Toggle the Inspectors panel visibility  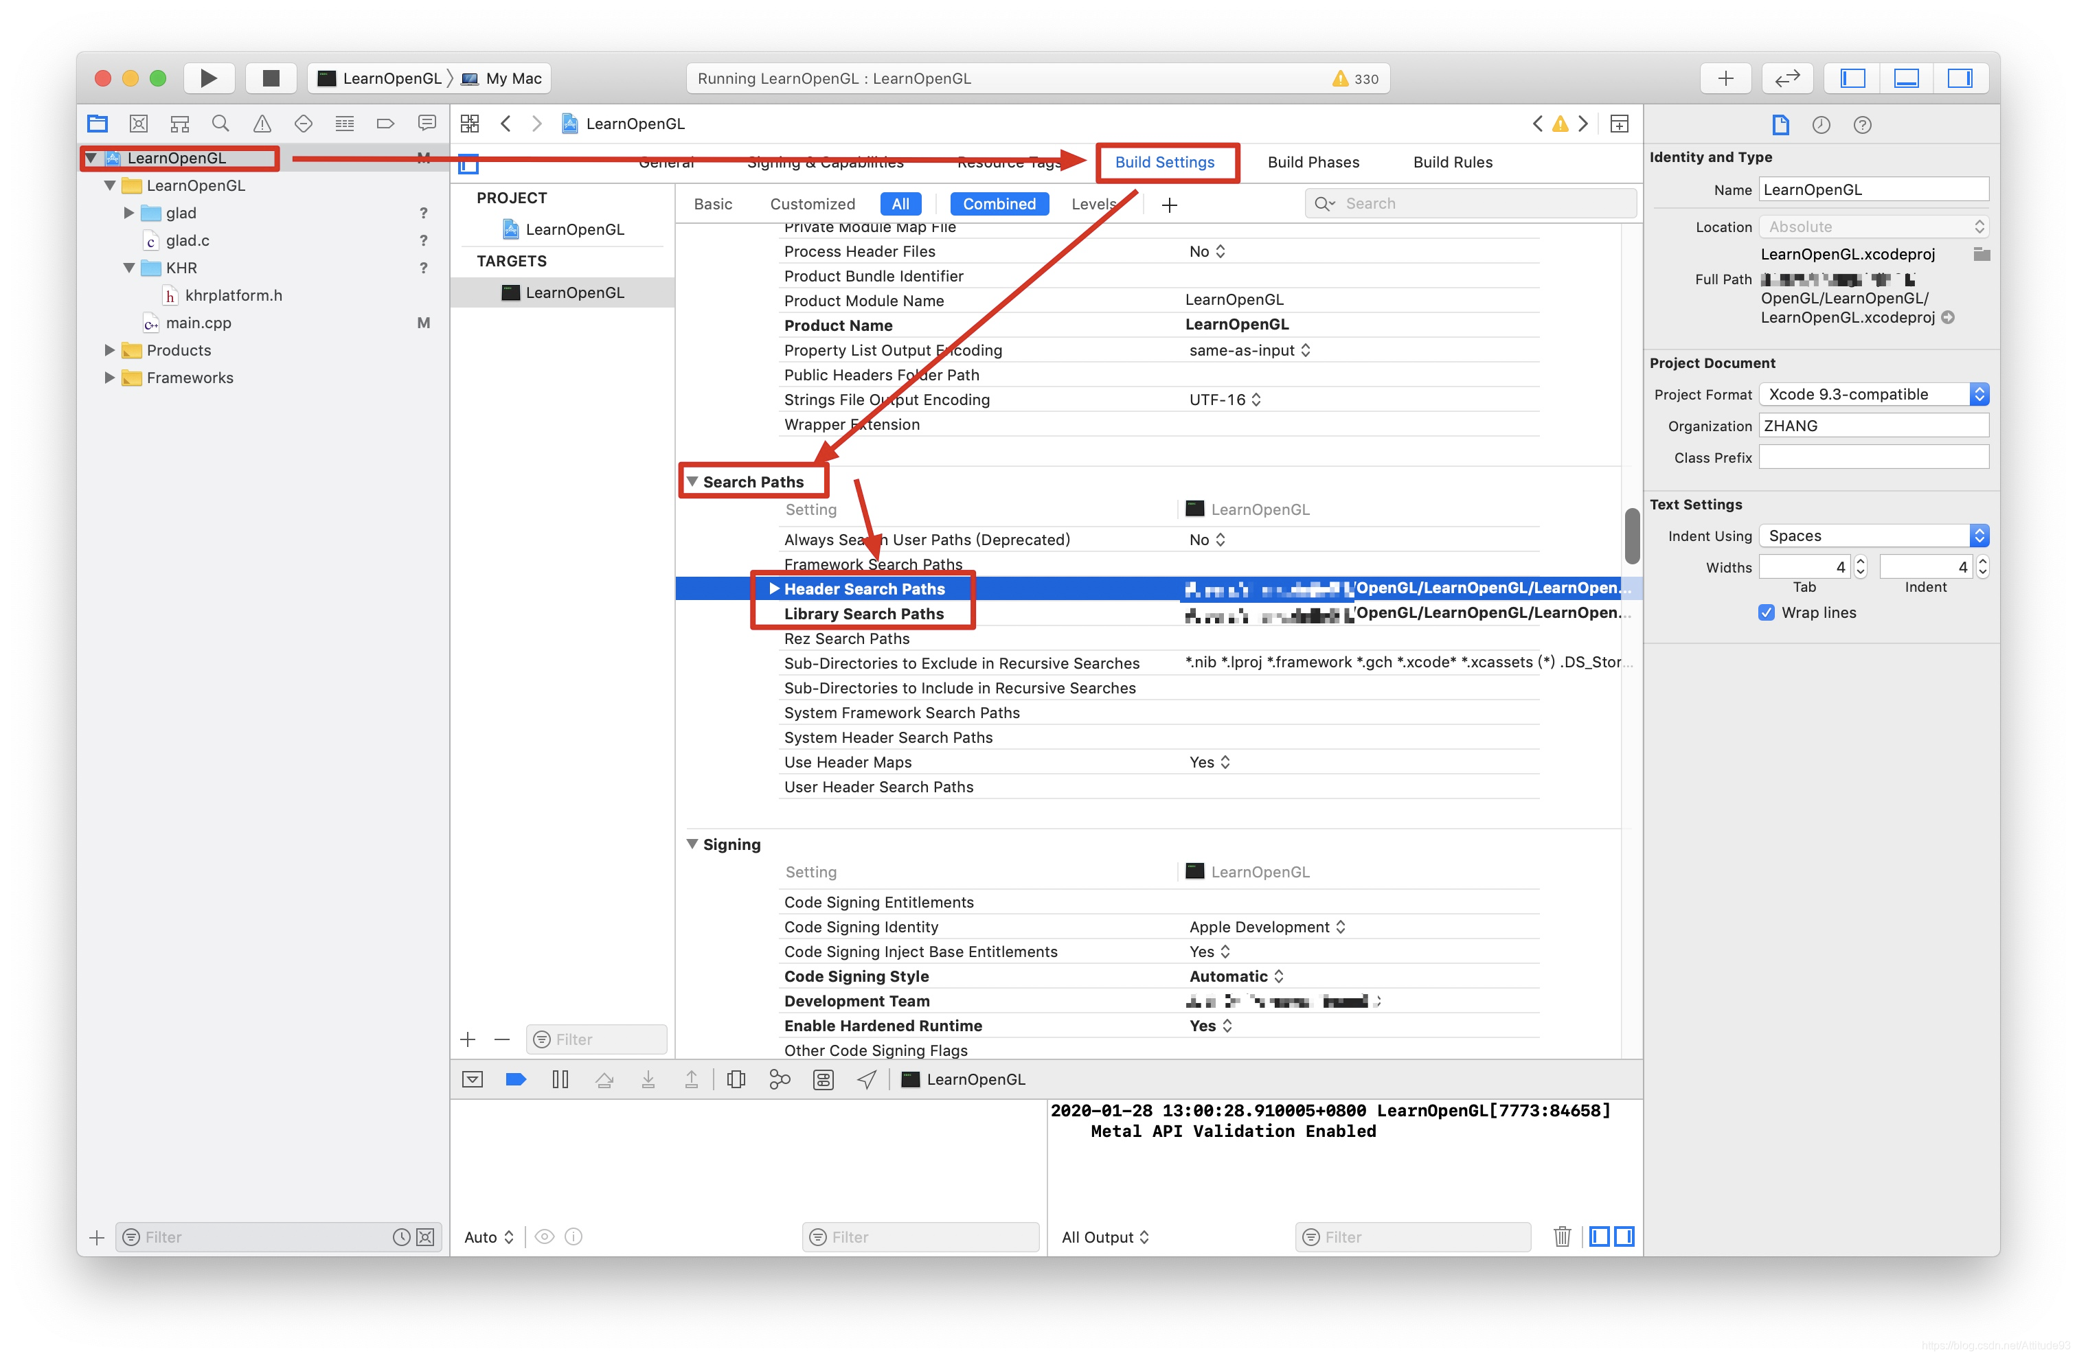tap(1960, 78)
